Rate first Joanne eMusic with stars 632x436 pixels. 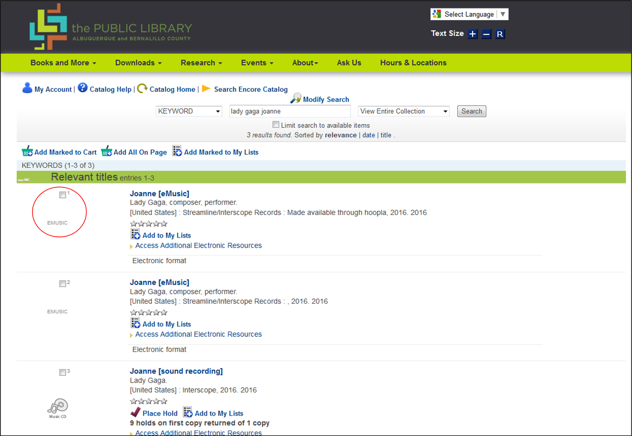click(149, 224)
